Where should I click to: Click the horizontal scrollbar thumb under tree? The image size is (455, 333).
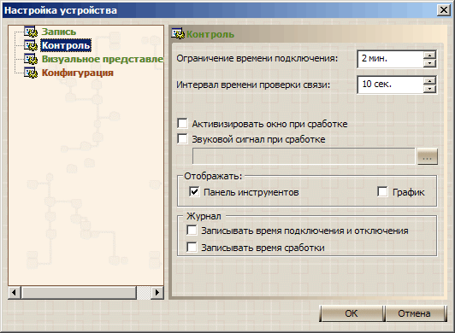[x=79, y=292]
